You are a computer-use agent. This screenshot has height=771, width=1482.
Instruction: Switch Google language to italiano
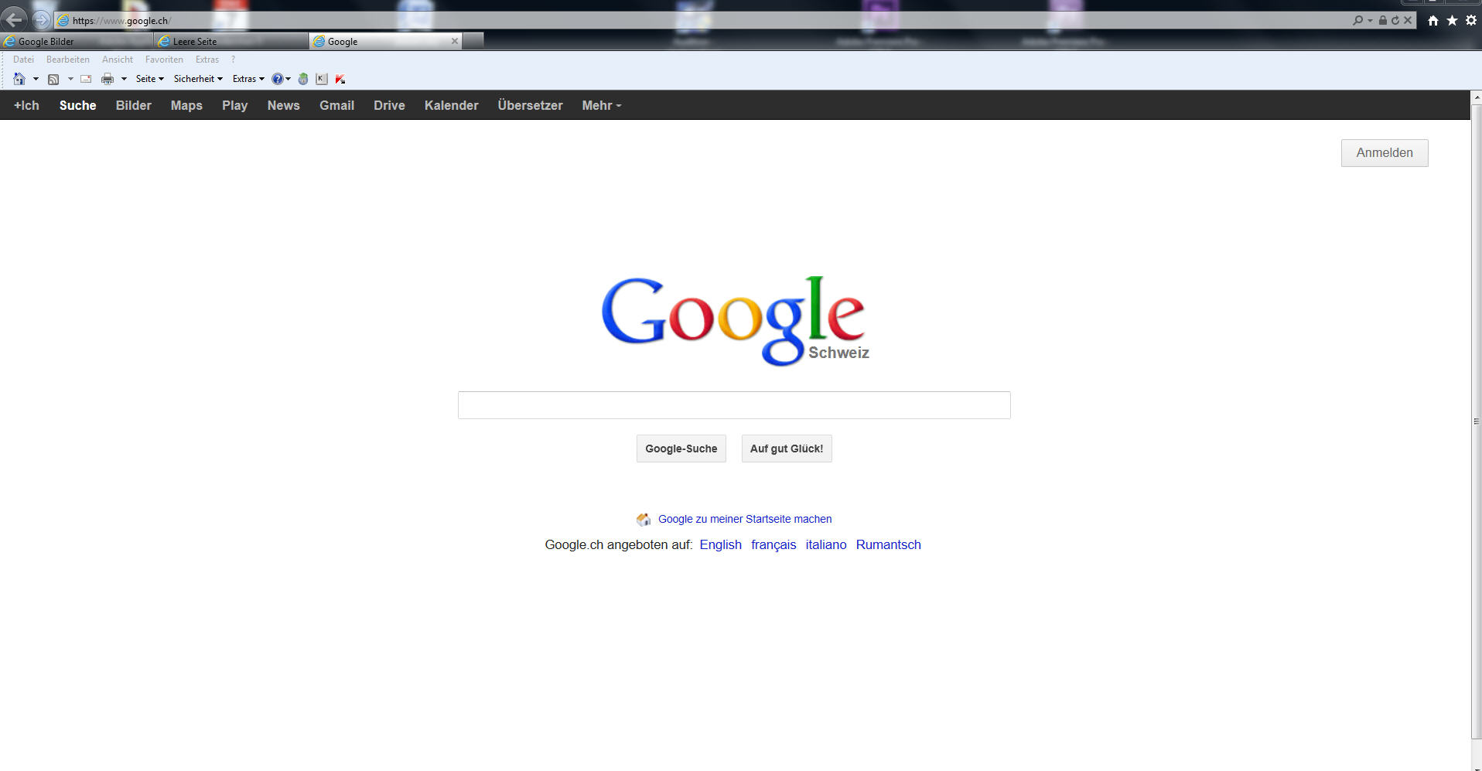(x=826, y=544)
